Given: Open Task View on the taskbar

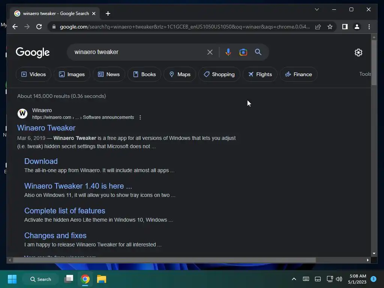Looking at the screenshot, I should pyautogui.click(x=69, y=279).
